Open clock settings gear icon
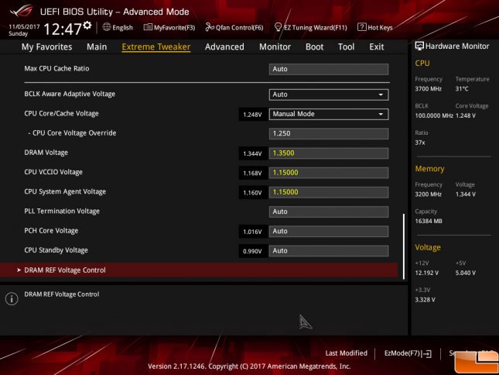 click(x=87, y=25)
